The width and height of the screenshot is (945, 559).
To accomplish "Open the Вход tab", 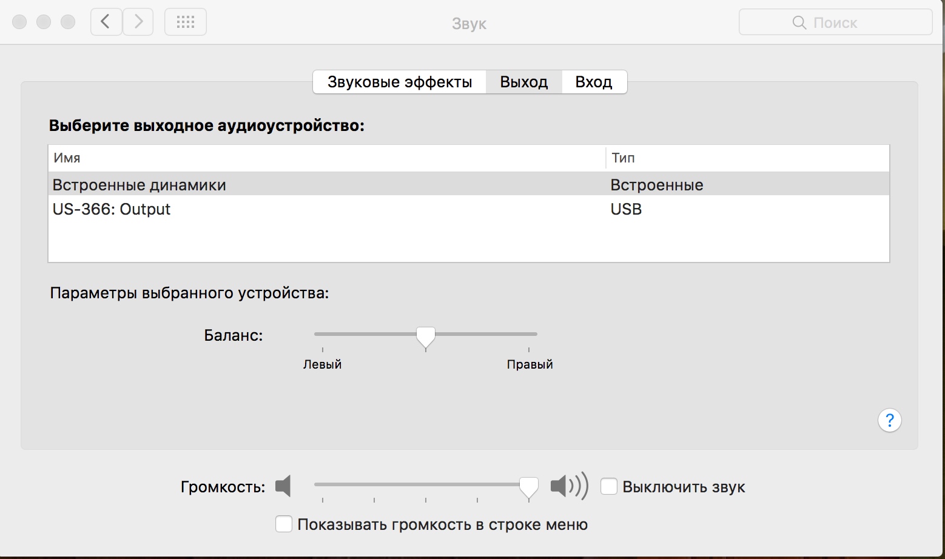I will [x=594, y=82].
